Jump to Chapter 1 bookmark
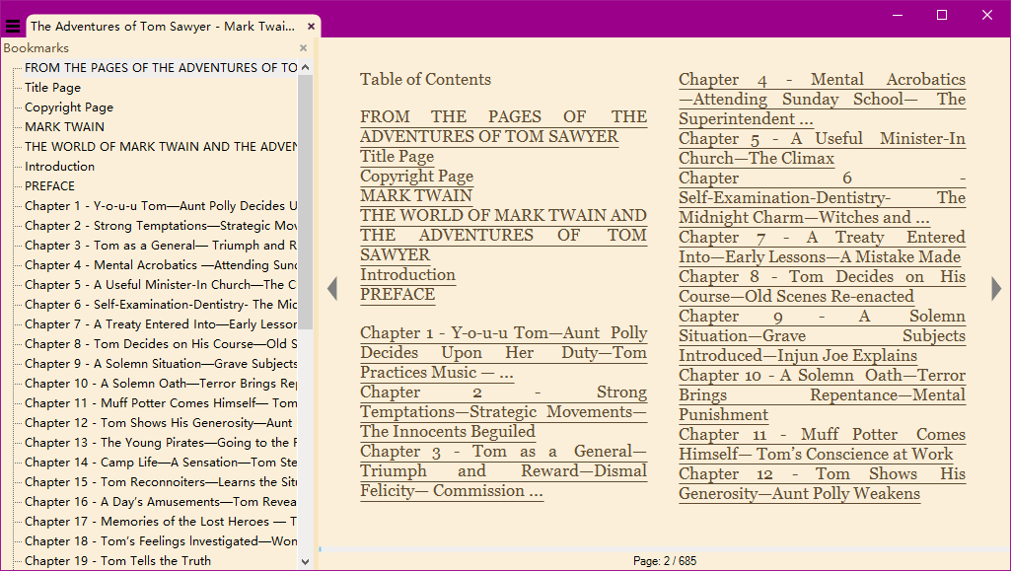 [x=161, y=205]
